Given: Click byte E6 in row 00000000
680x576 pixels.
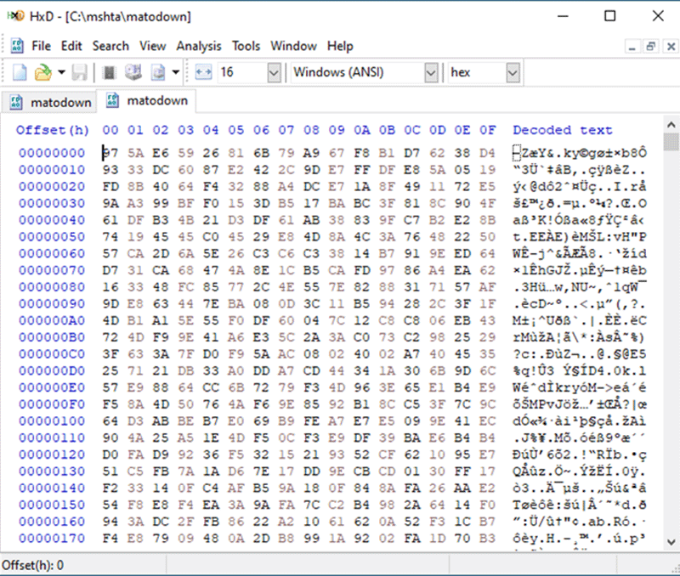Looking at the screenshot, I should coord(161,153).
